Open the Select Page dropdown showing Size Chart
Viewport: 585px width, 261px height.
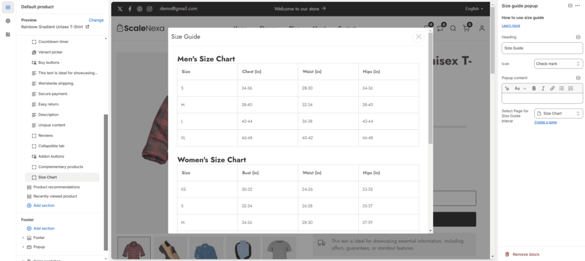pyautogui.click(x=559, y=113)
